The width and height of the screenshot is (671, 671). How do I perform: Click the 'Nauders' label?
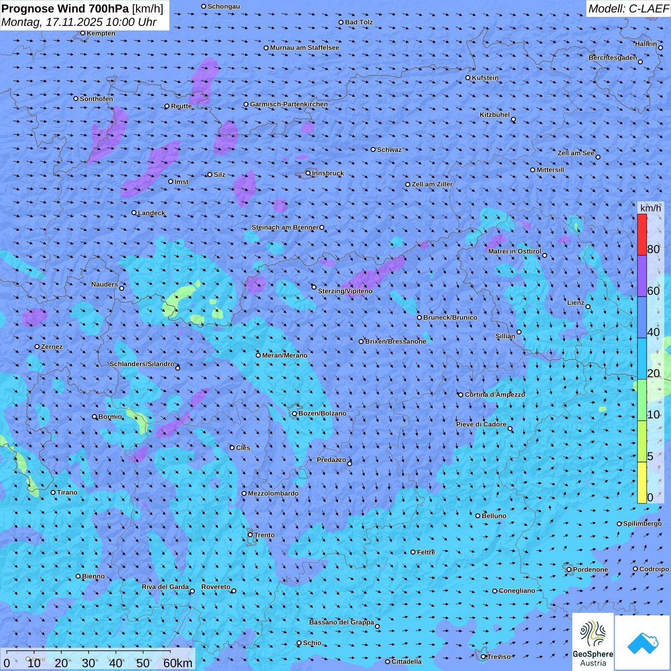104,284
